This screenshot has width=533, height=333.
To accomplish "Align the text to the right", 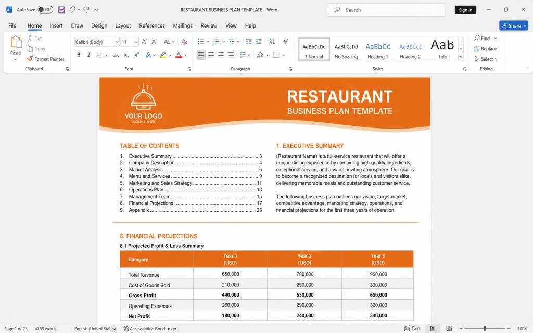I will [221, 55].
